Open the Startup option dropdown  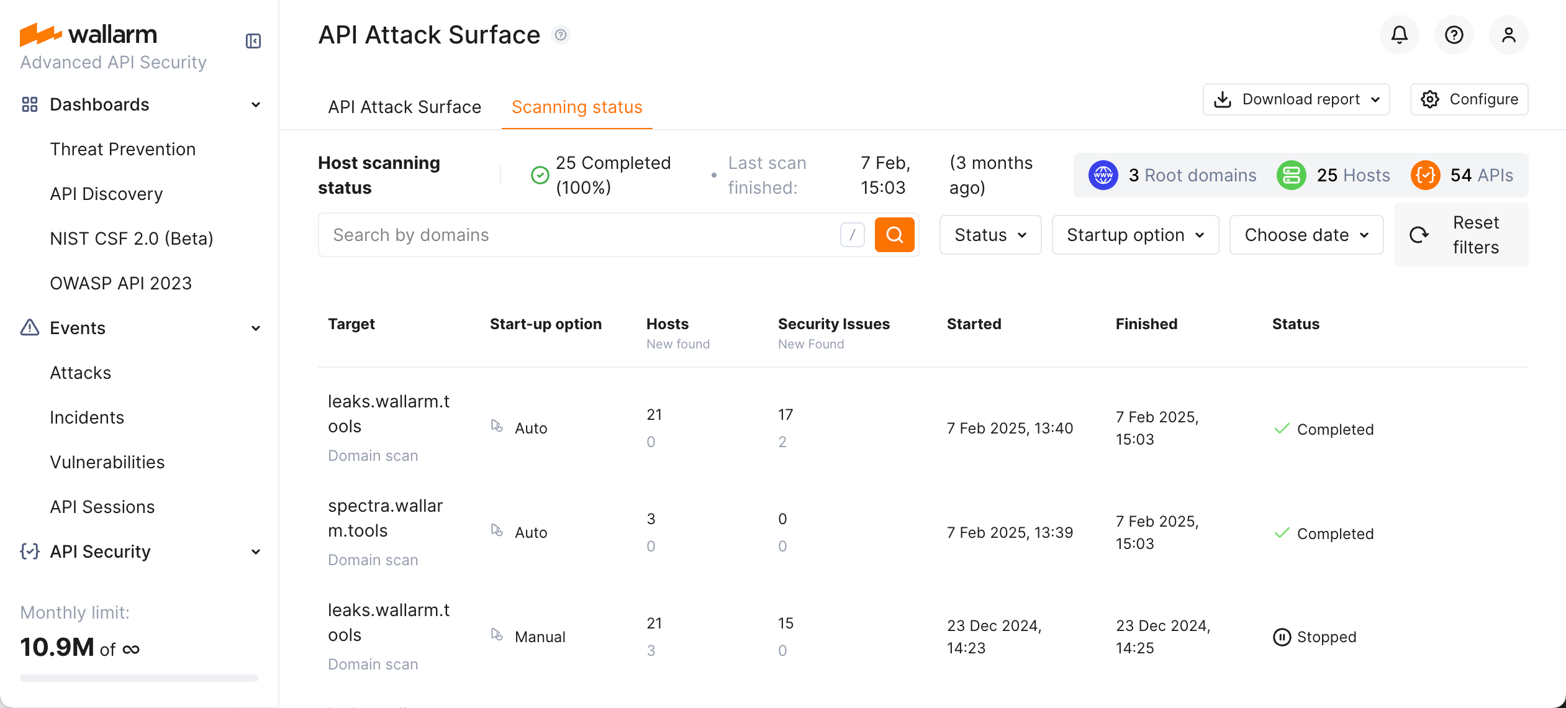click(x=1135, y=235)
